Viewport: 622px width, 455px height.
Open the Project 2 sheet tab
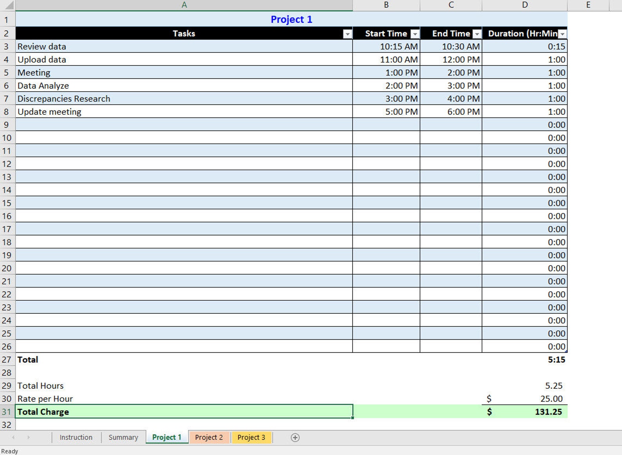click(209, 437)
